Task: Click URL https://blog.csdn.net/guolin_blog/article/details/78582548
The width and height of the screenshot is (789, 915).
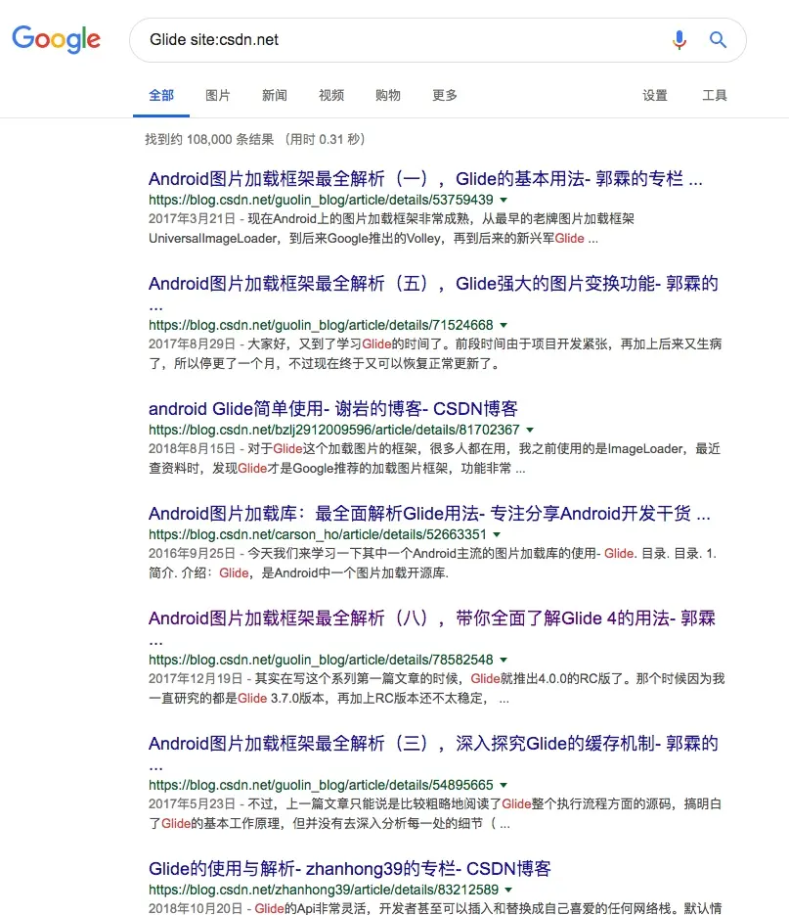Action: [321, 660]
